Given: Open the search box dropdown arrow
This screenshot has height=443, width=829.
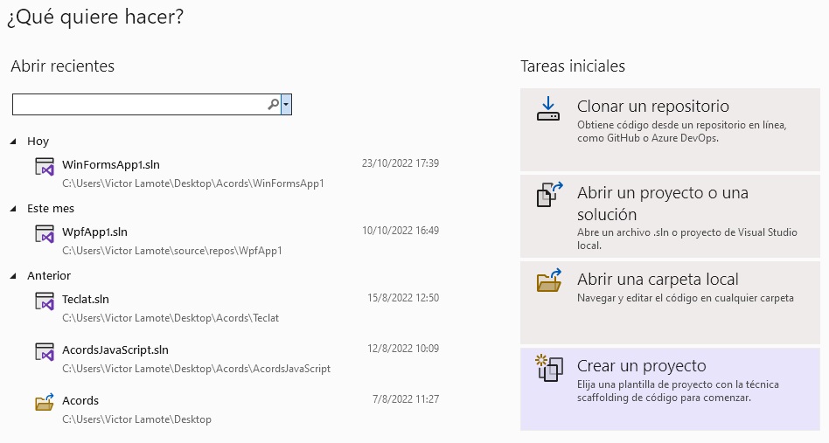Looking at the screenshot, I should point(286,105).
